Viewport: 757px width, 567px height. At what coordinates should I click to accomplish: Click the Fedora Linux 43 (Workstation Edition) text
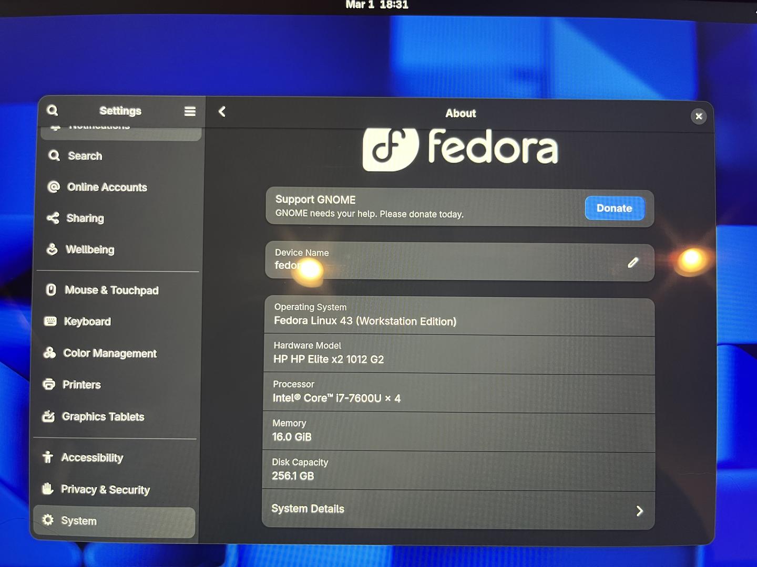(365, 321)
